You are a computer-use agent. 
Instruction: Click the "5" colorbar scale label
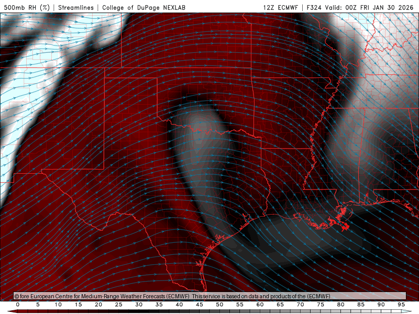38,305
